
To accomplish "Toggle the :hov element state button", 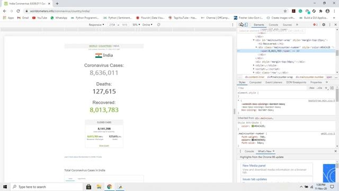I will pyautogui.click(x=311, y=88).
